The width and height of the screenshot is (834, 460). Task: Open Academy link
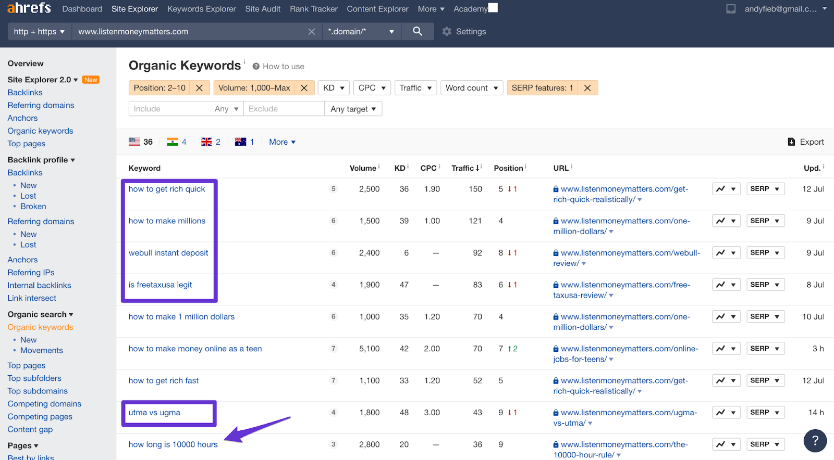(471, 9)
